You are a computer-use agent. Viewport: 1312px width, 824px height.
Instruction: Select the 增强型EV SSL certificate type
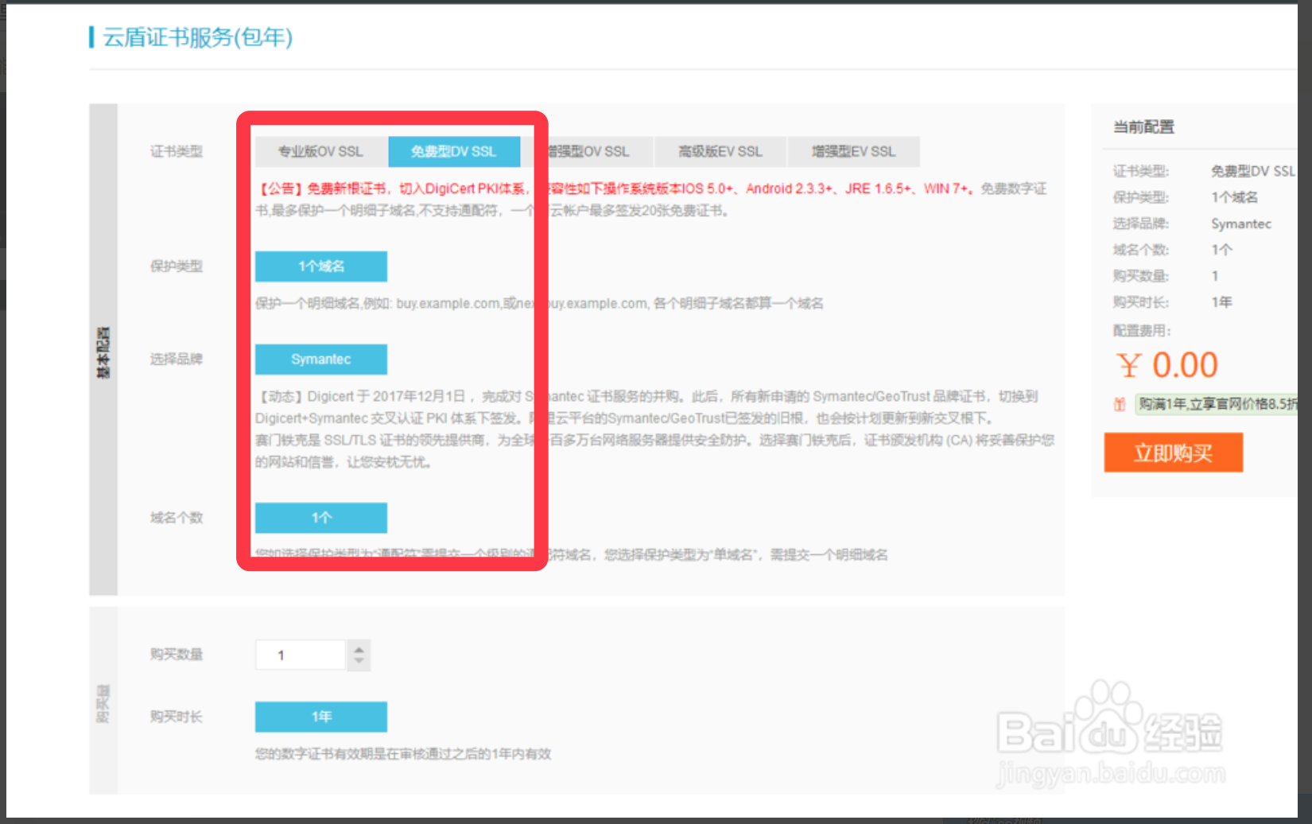click(853, 151)
